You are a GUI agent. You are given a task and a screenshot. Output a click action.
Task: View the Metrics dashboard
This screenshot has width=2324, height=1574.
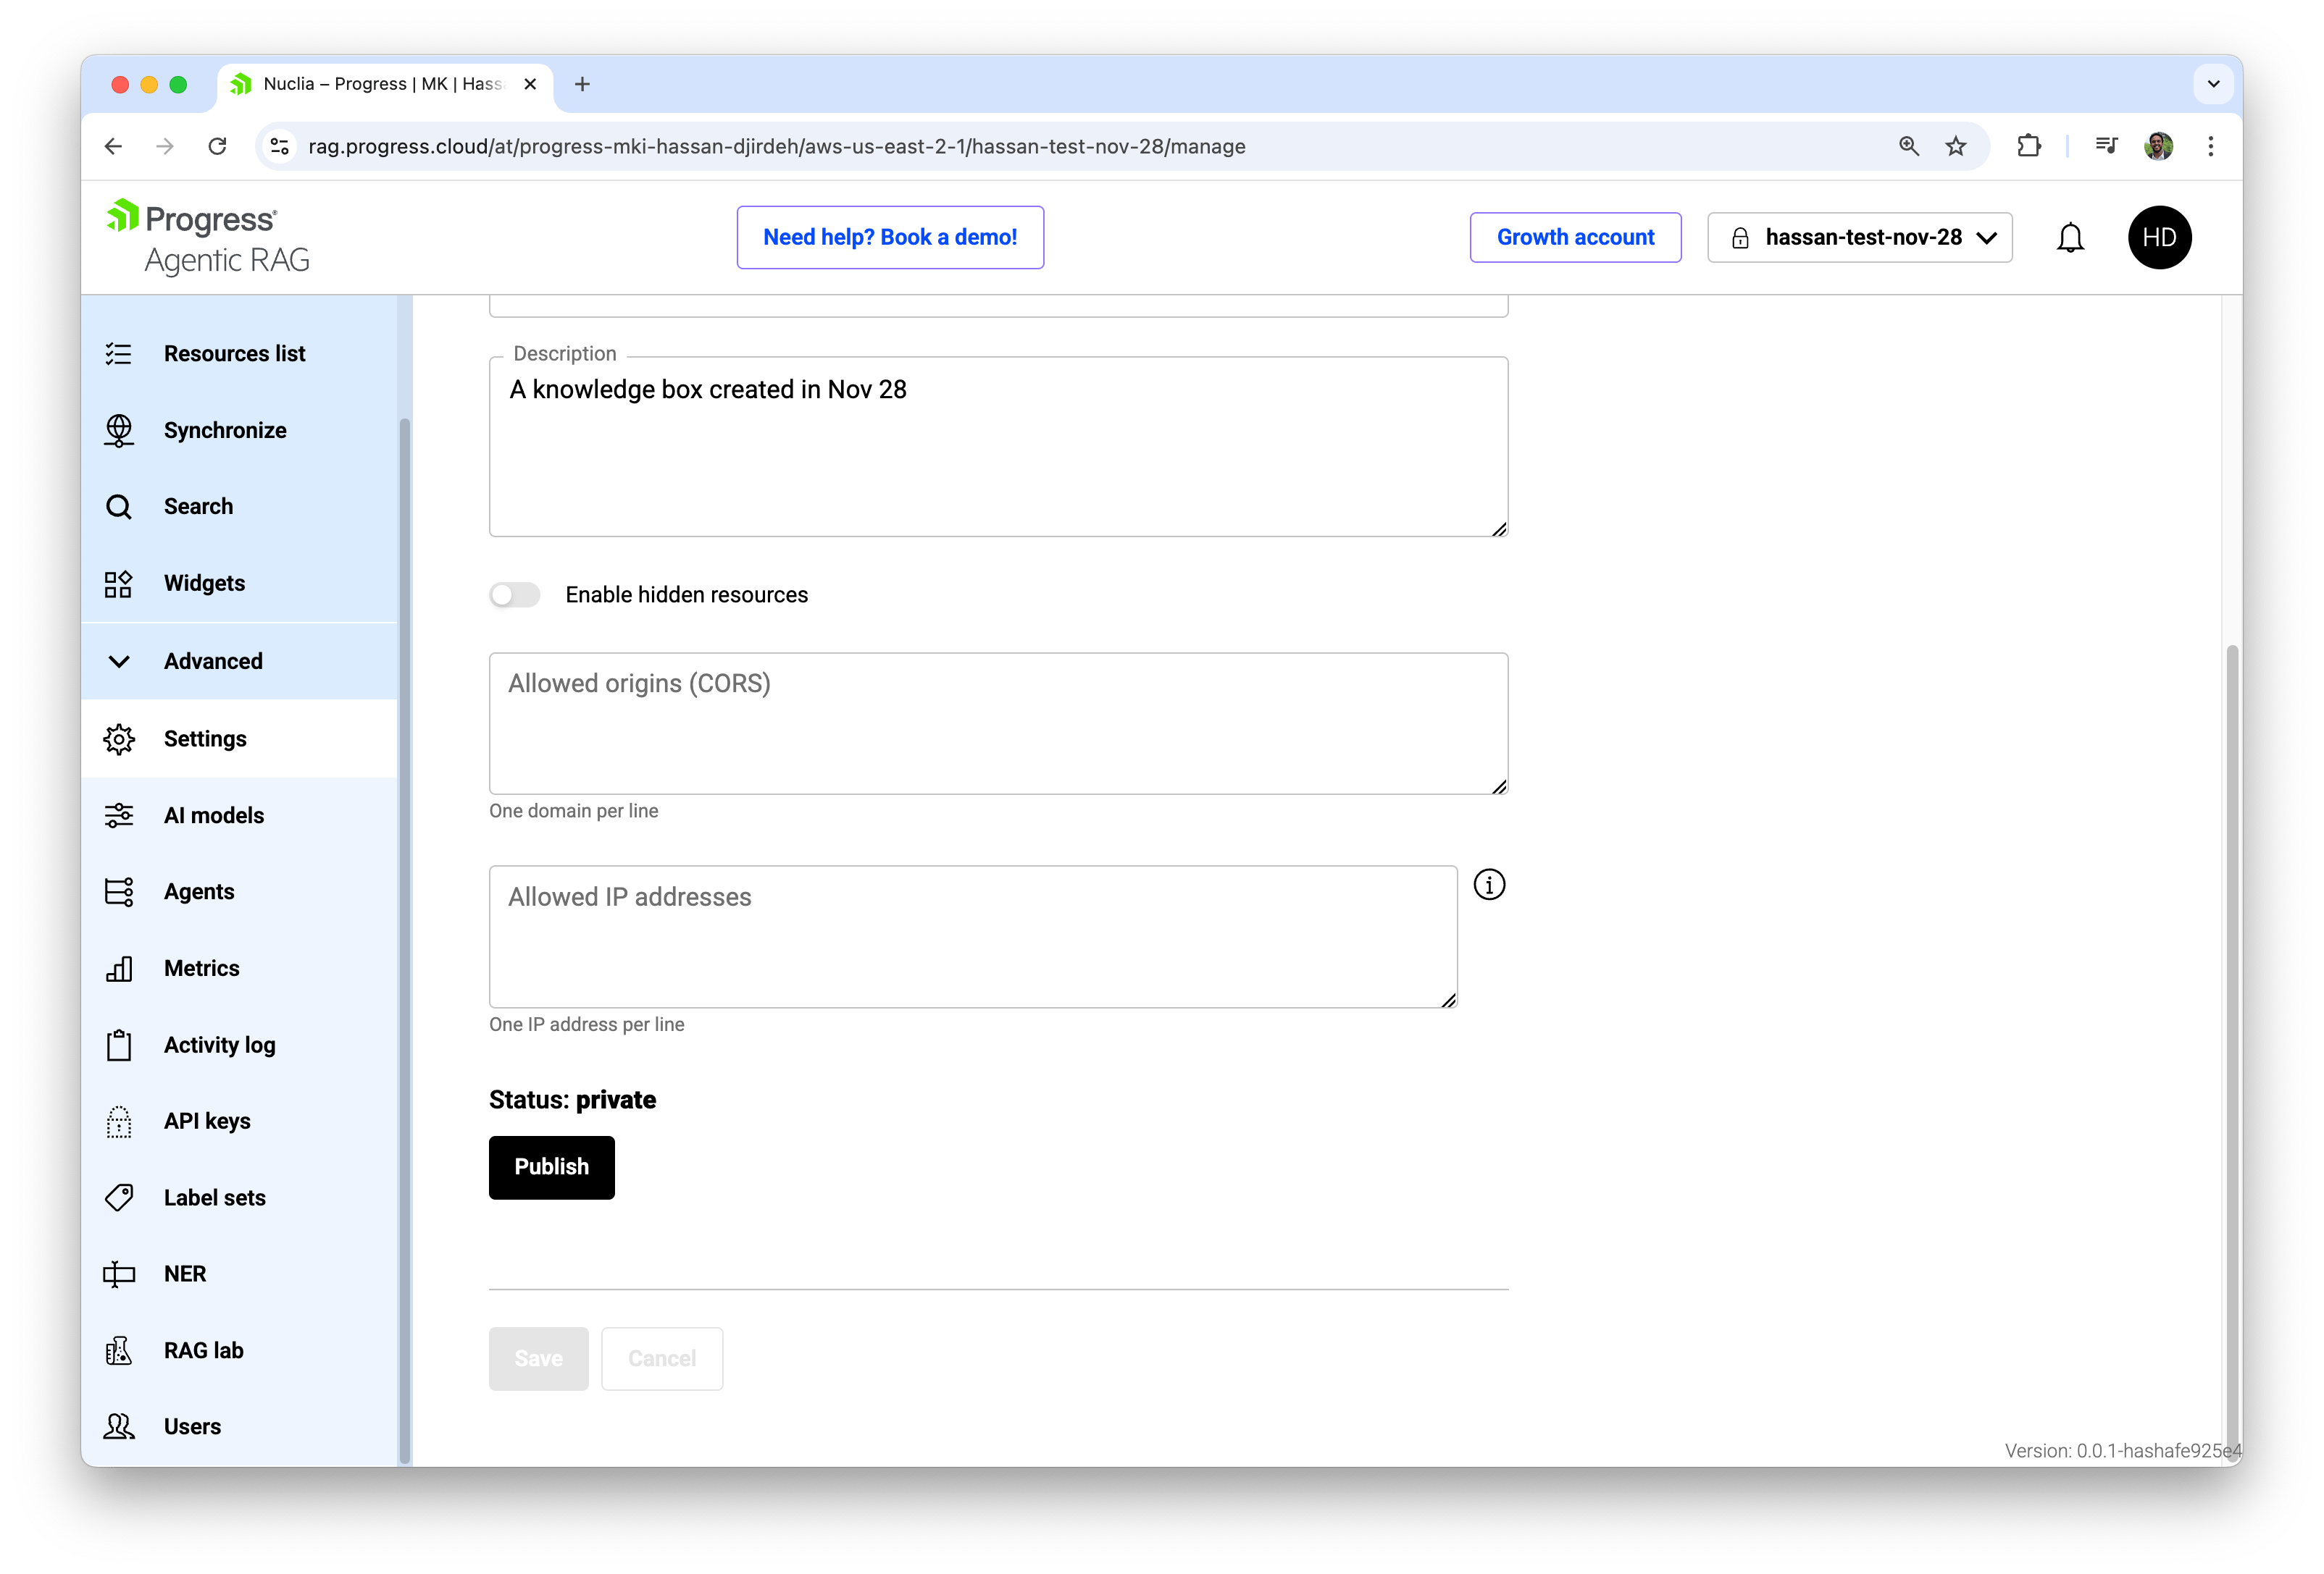[201, 967]
